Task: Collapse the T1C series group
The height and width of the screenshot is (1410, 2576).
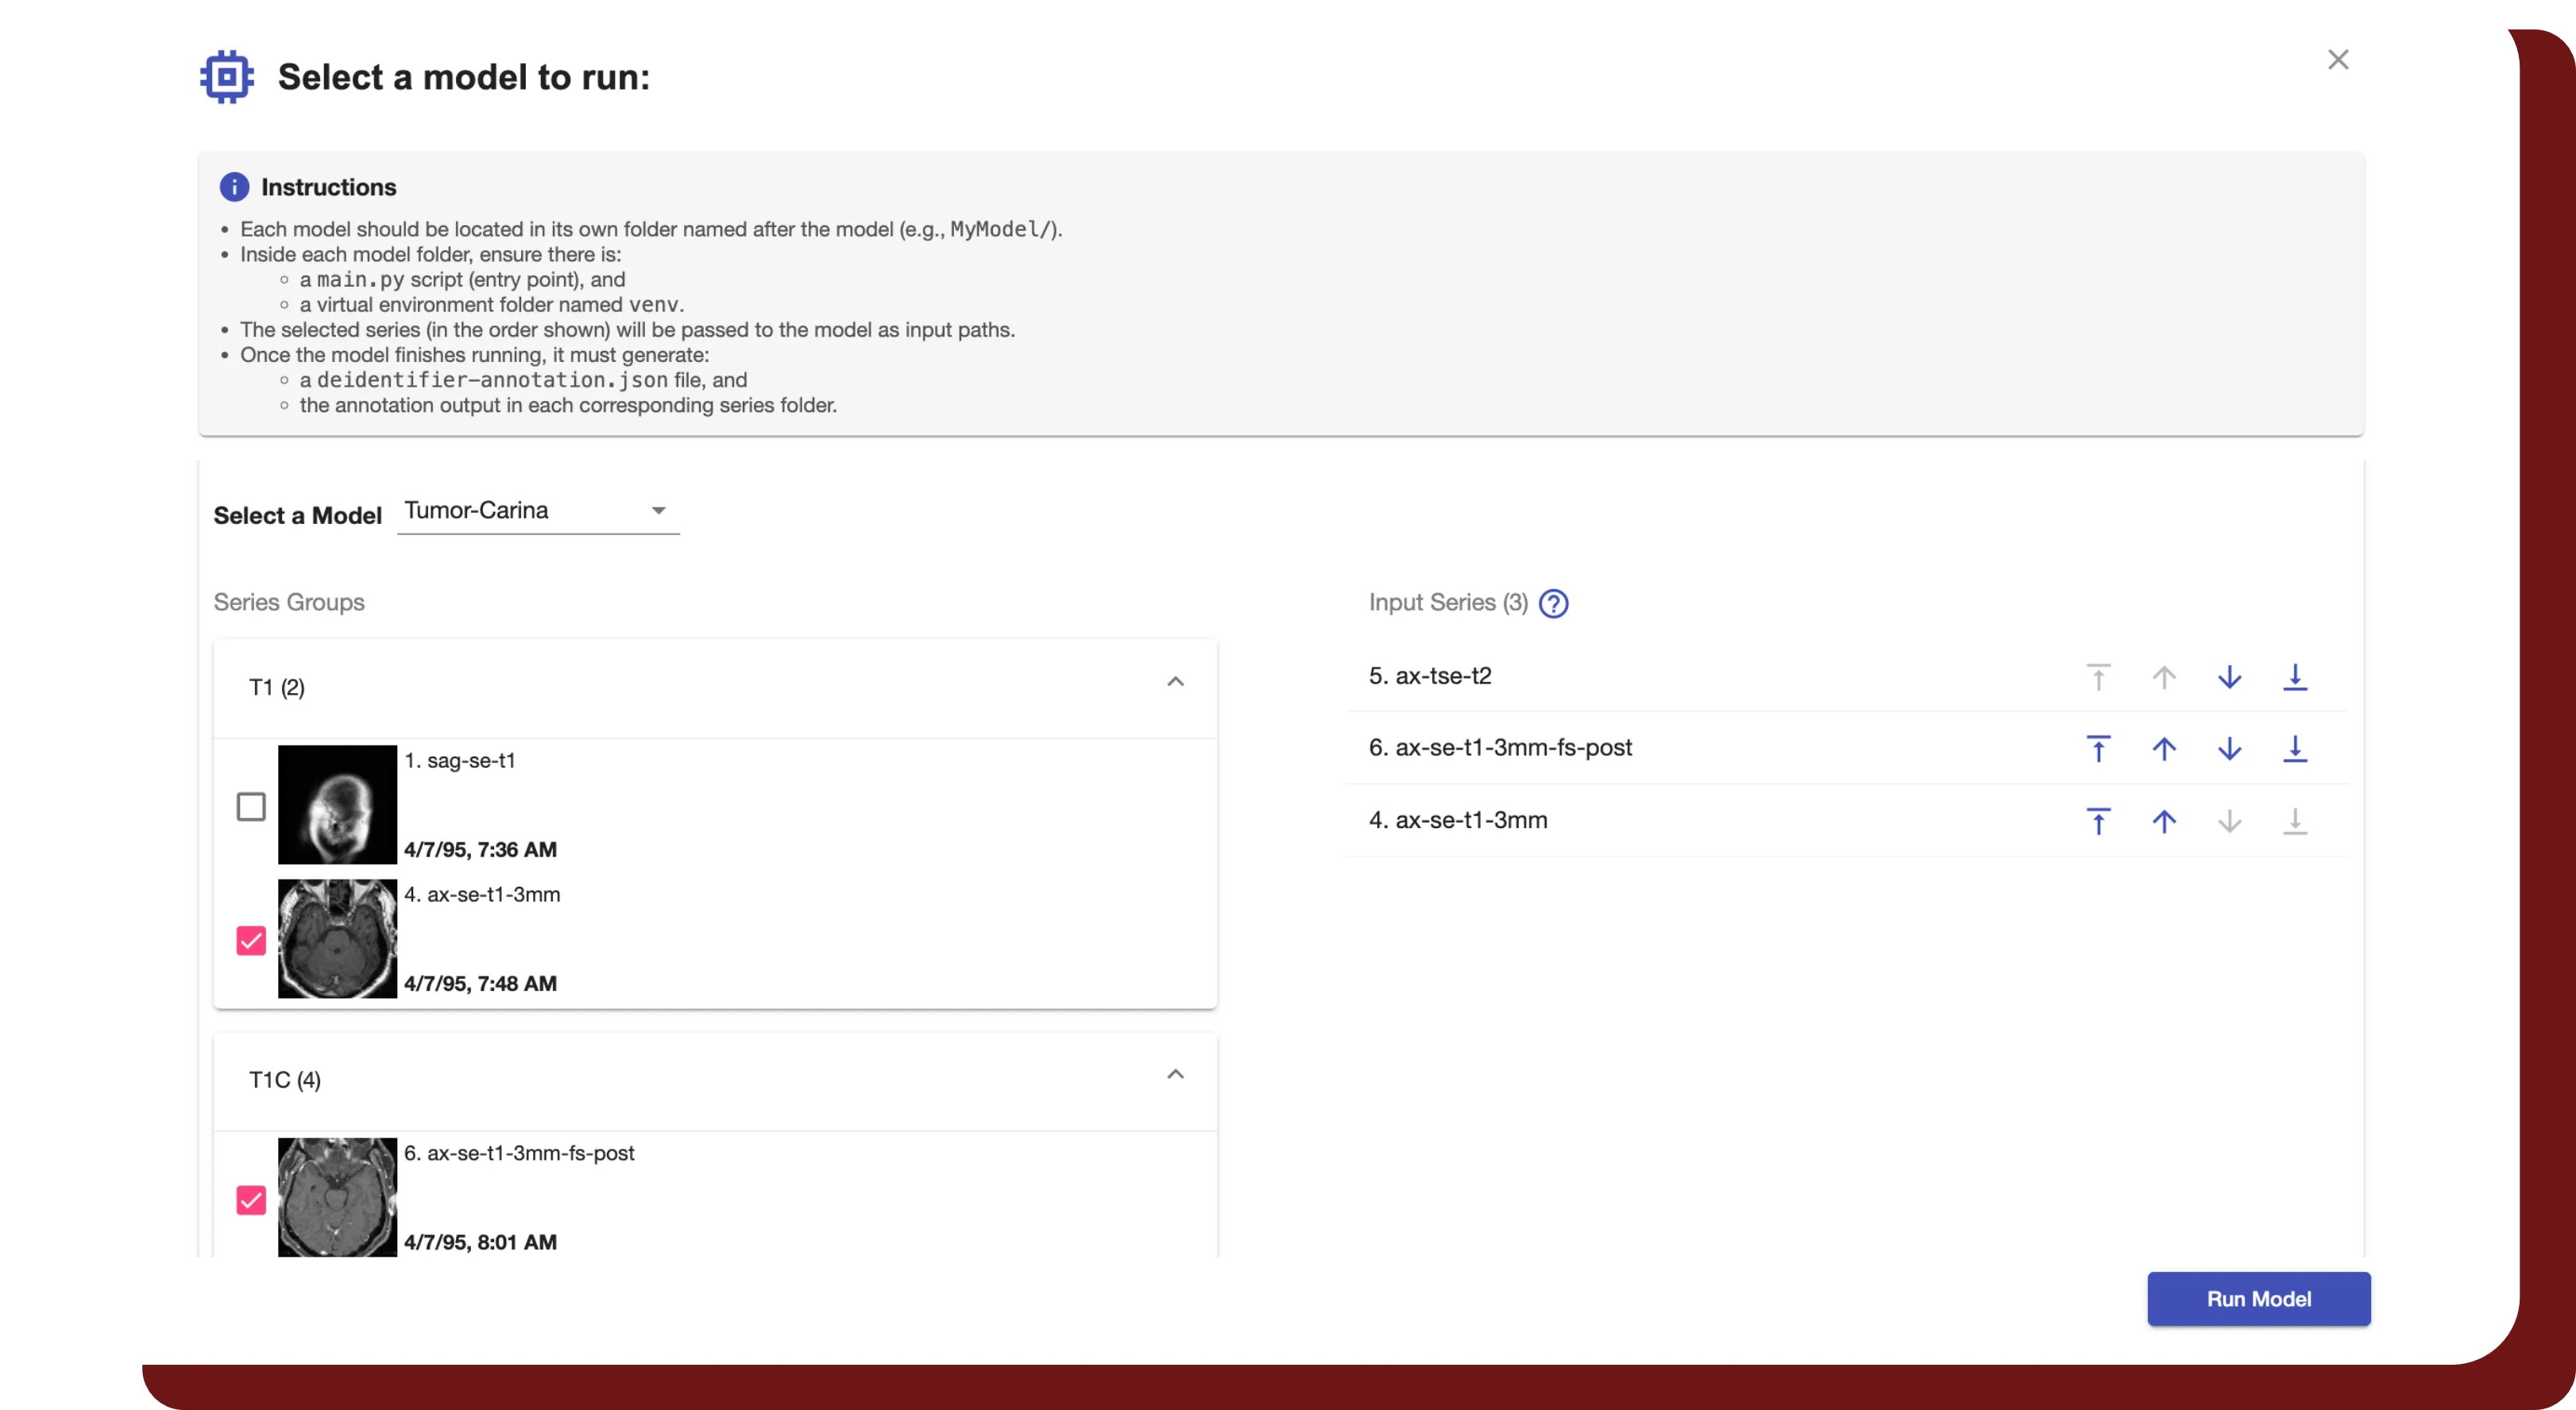Action: pyautogui.click(x=1175, y=1073)
